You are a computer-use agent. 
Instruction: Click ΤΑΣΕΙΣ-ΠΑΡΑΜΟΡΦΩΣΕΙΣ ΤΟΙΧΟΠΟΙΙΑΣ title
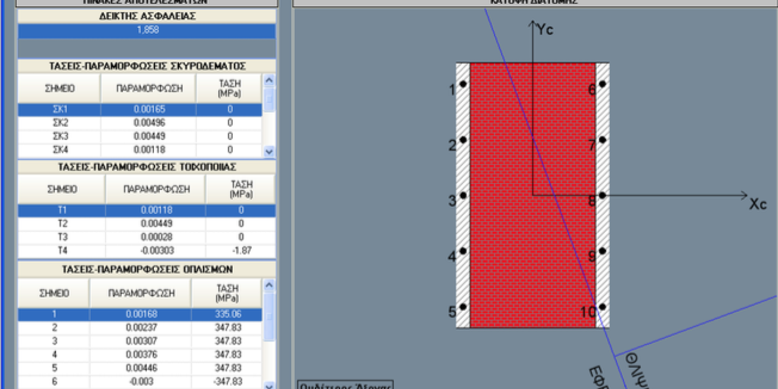point(147,167)
